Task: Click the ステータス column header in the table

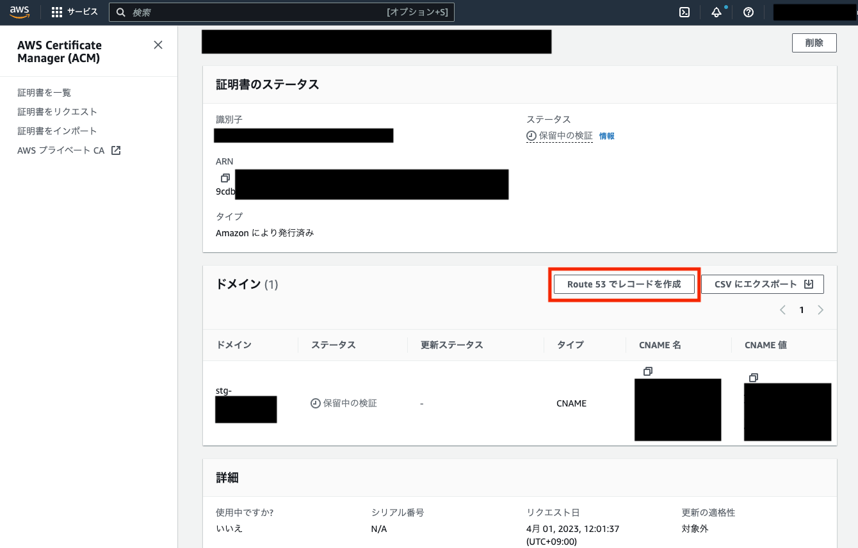Action: pyautogui.click(x=333, y=345)
